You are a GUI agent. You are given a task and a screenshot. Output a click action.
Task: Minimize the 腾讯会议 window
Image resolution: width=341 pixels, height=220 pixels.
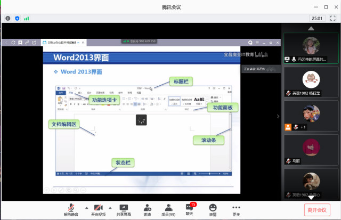316,7
